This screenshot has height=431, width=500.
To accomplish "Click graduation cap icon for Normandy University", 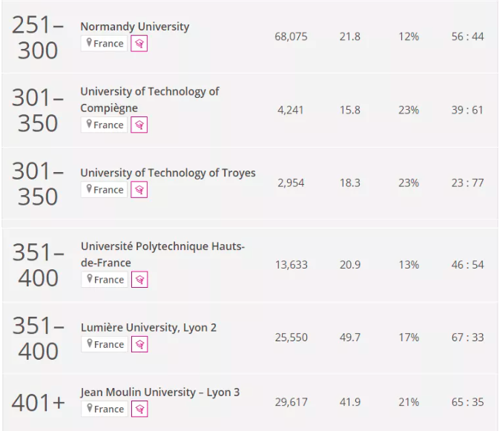I will coord(139,43).
